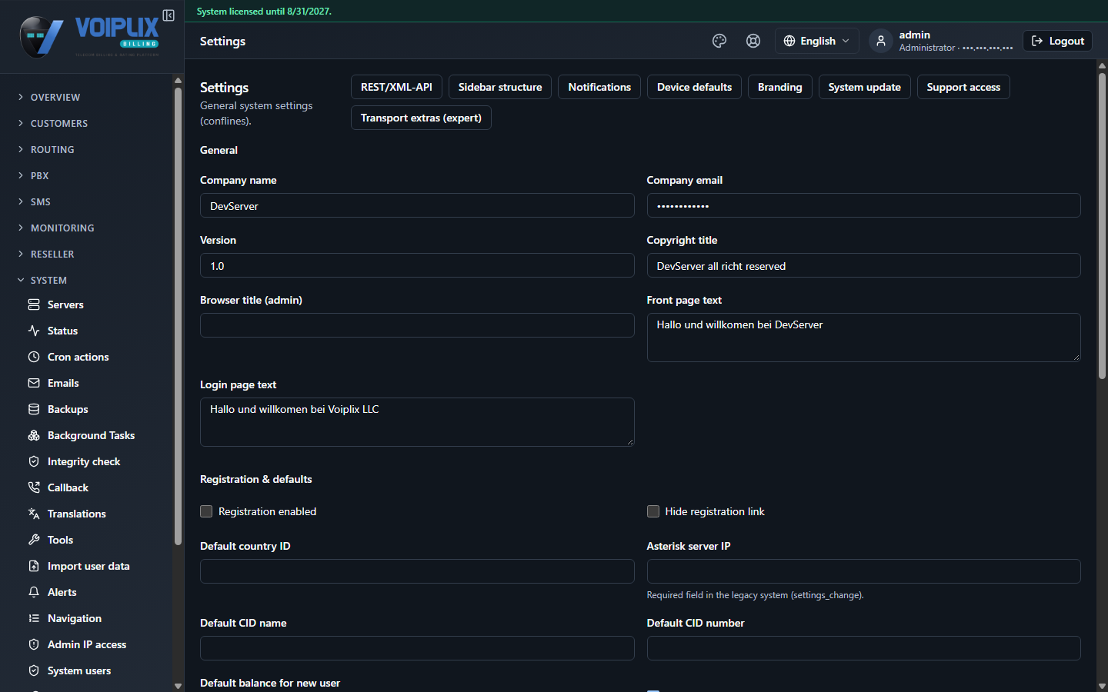Click the Default country ID field
Image resolution: width=1108 pixels, height=692 pixels.
tap(417, 571)
